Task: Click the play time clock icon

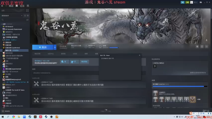Action: pos(86,47)
